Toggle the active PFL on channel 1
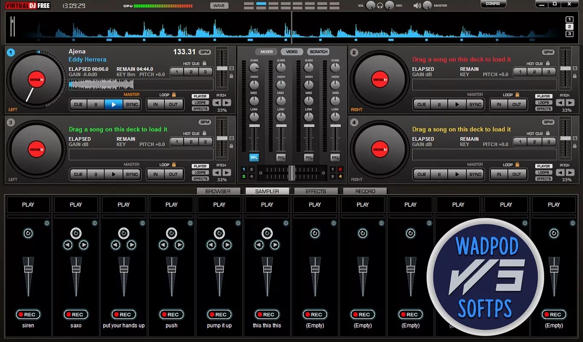583x342 pixels. point(254,158)
